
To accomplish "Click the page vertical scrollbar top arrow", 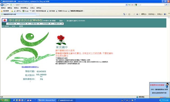I will click(x=169, y=18).
